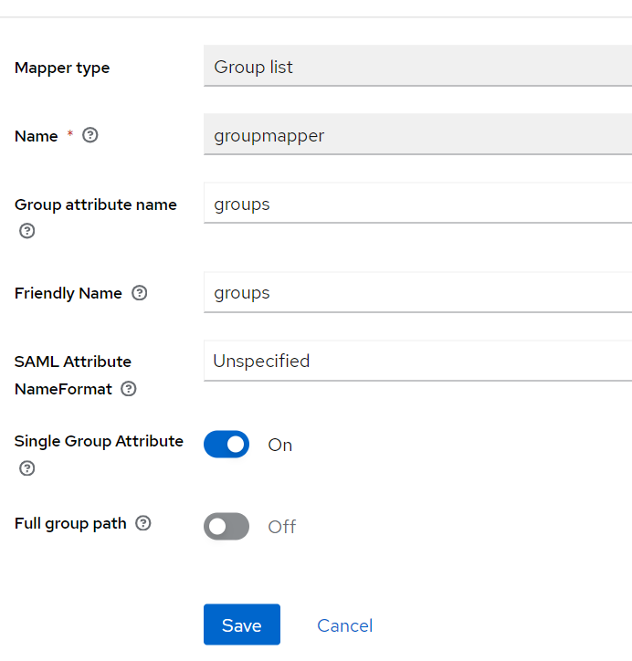This screenshot has width=632, height=661.
Task: Disable the Single Group Attribute switch
Action: click(226, 445)
